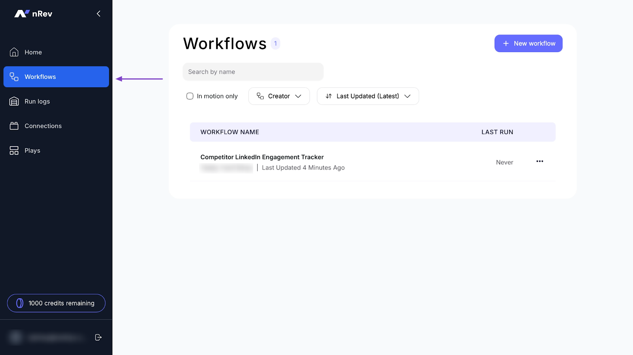Open the Home menu item
Viewport: 633px width, 355px height.
pos(56,52)
